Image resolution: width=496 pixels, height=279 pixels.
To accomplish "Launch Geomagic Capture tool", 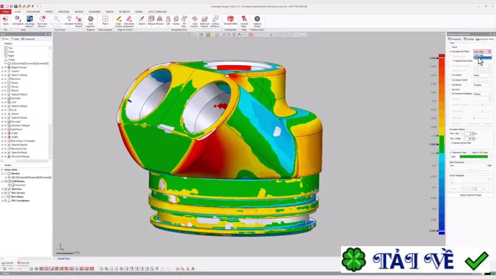I will click(29, 21).
